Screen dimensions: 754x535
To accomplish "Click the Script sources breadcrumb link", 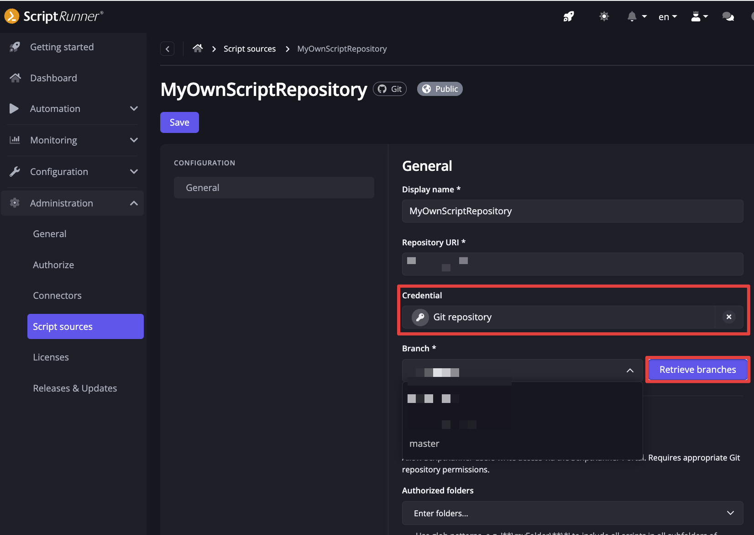I will [x=249, y=49].
